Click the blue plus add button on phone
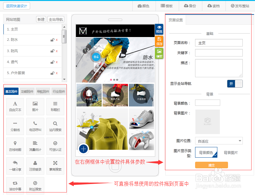 click(x=83, y=149)
